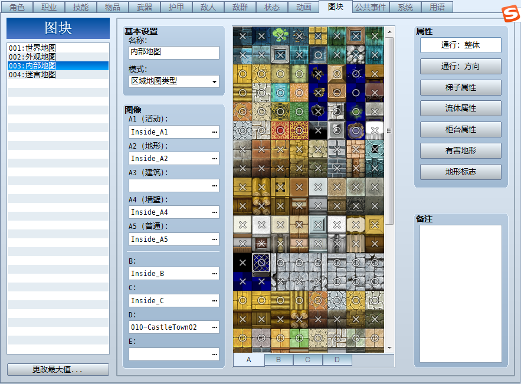Change the D graphic 010-CastleTown02
Screen dimensions: 521x384
(x=215, y=327)
